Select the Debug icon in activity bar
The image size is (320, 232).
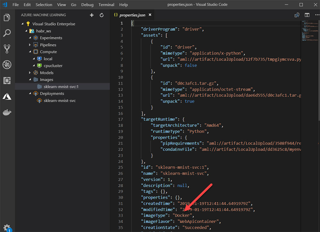point(7,65)
